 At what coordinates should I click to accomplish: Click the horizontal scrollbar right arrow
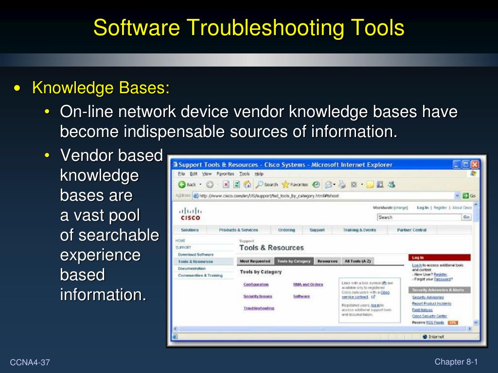coord(469,329)
